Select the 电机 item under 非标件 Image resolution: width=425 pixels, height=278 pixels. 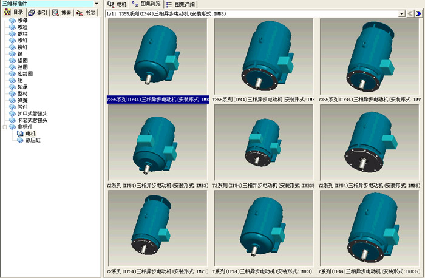(30, 134)
